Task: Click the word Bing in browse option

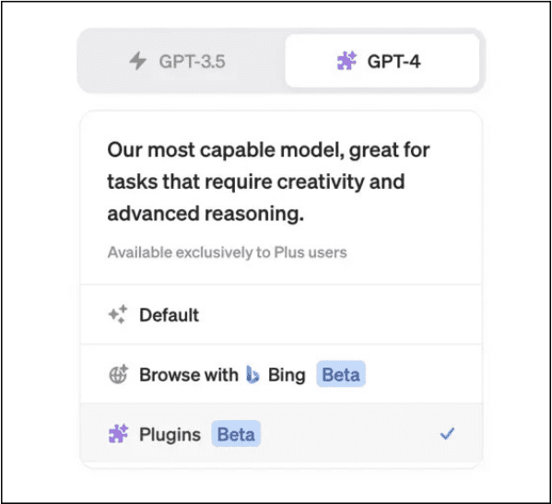Action: [287, 375]
